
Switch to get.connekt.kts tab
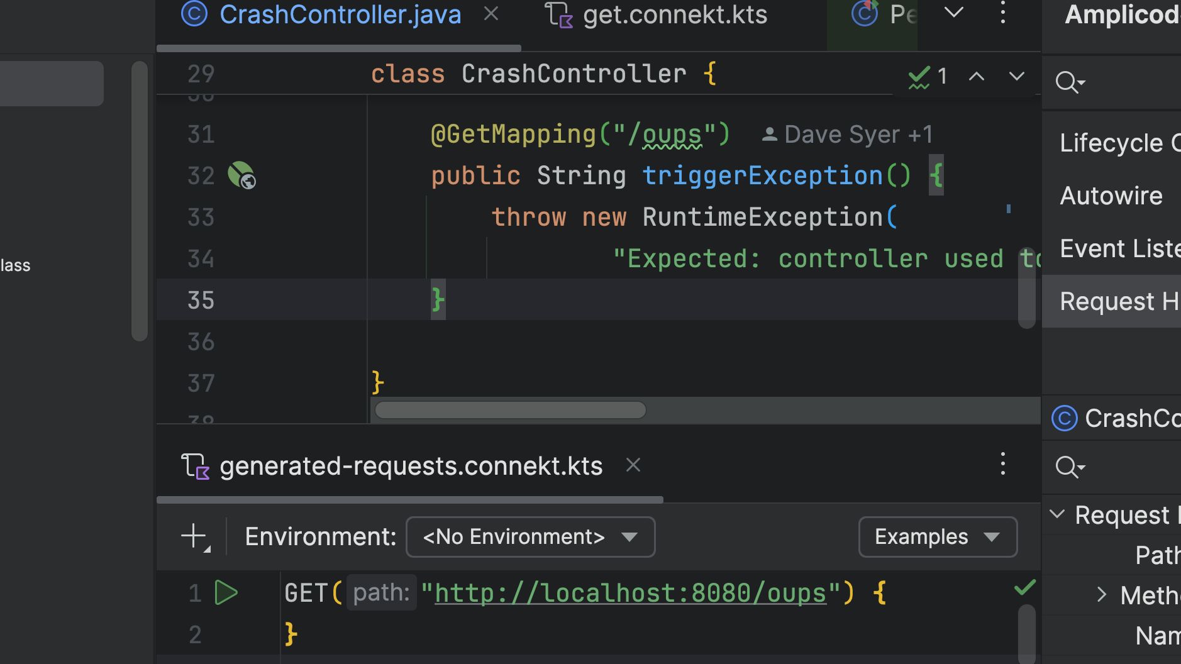(675, 14)
